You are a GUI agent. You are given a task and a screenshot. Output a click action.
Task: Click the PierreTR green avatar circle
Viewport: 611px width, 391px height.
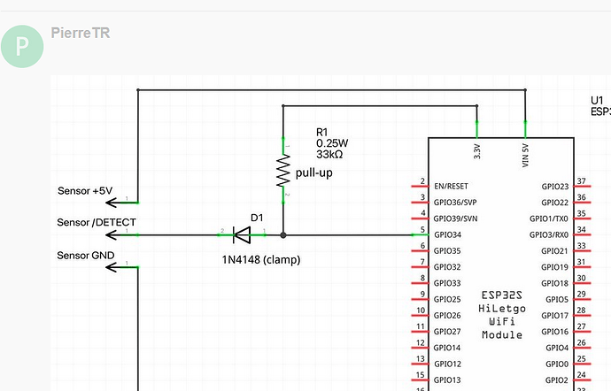(x=22, y=46)
